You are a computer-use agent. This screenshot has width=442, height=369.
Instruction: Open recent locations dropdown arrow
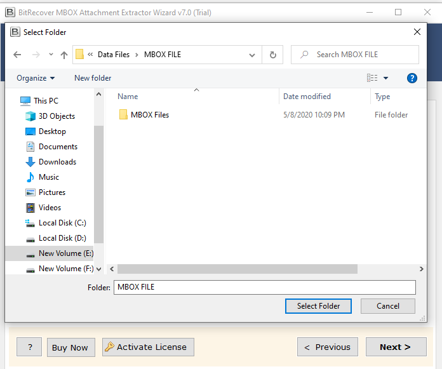(51, 55)
